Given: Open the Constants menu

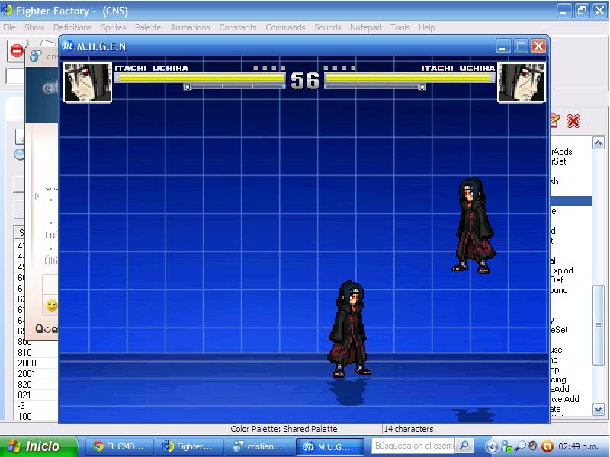Looking at the screenshot, I should point(238,27).
